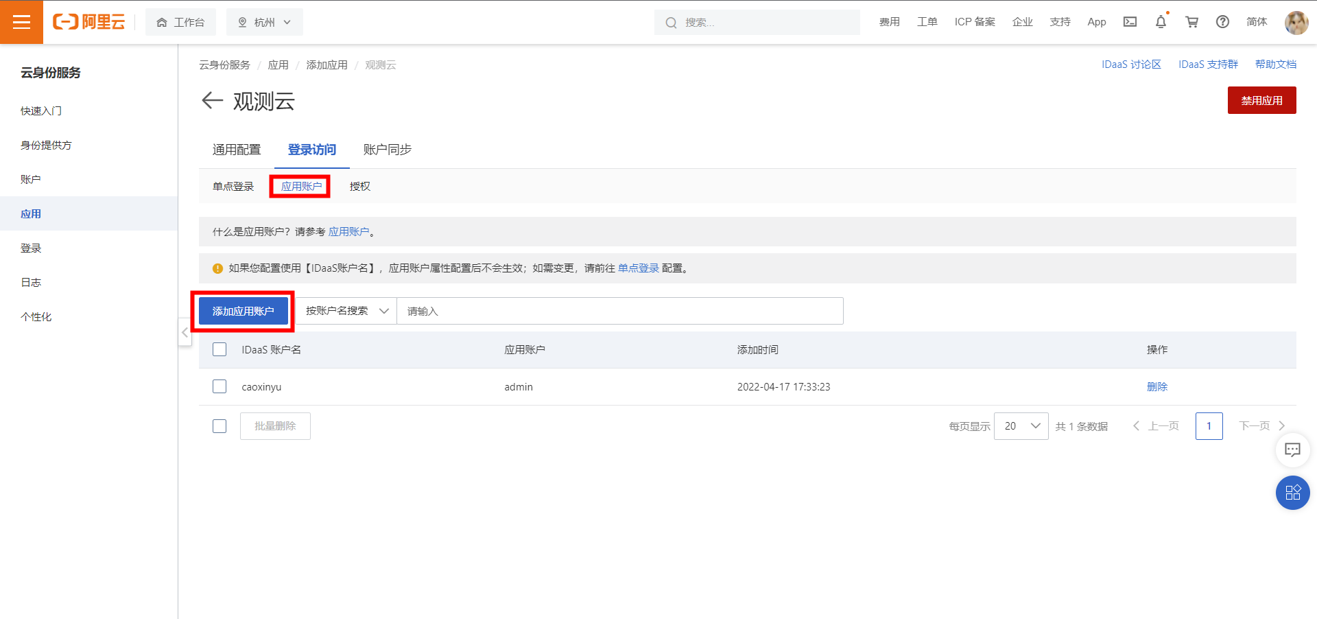Focus the top 搜索 search field
The image size is (1317, 619).
[757, 23]
